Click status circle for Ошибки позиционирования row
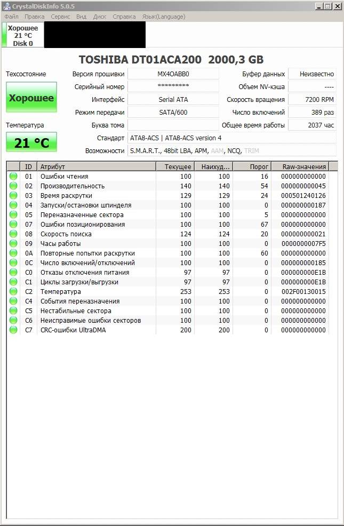 pyautogui.click(x=13, y=224)
